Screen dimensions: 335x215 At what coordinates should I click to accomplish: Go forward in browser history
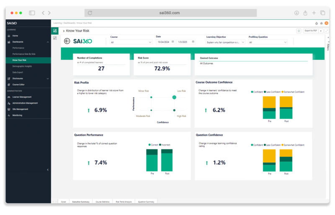[49, 13]
